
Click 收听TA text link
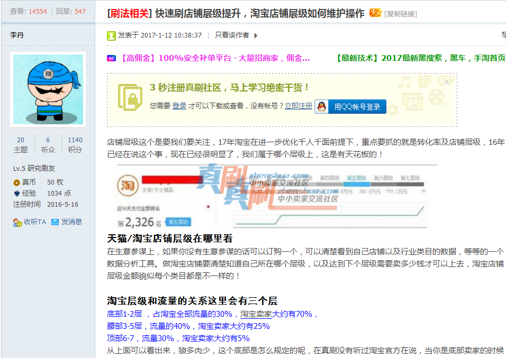[35, 222]
